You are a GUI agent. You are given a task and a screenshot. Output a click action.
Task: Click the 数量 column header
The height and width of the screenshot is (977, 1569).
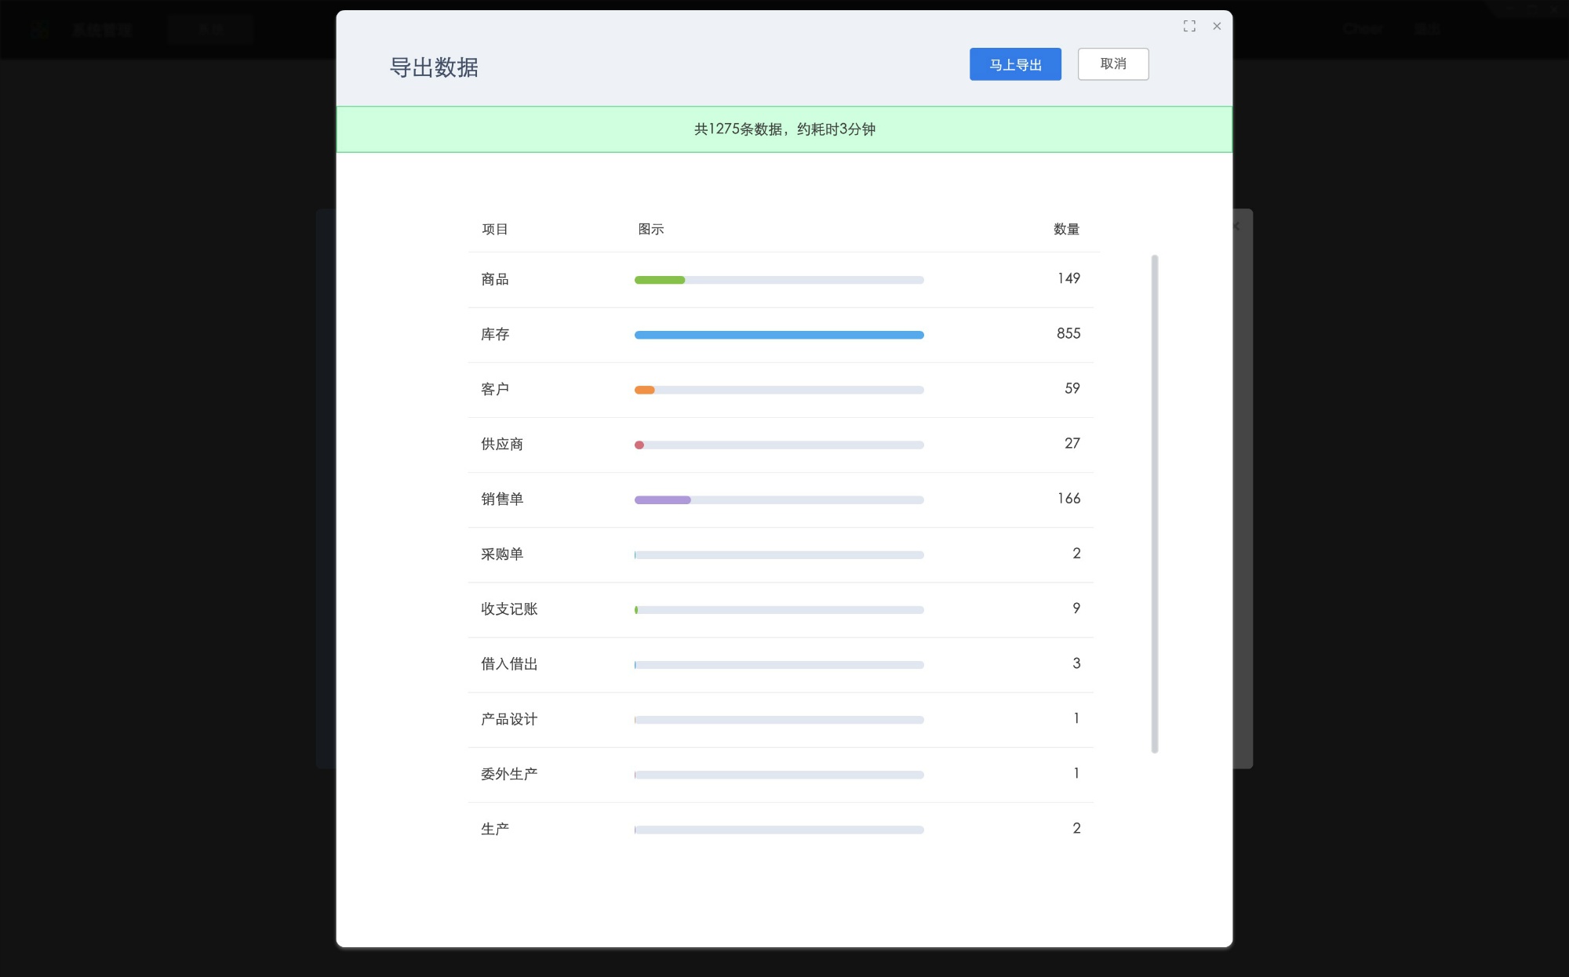(x=1065, y=229)
